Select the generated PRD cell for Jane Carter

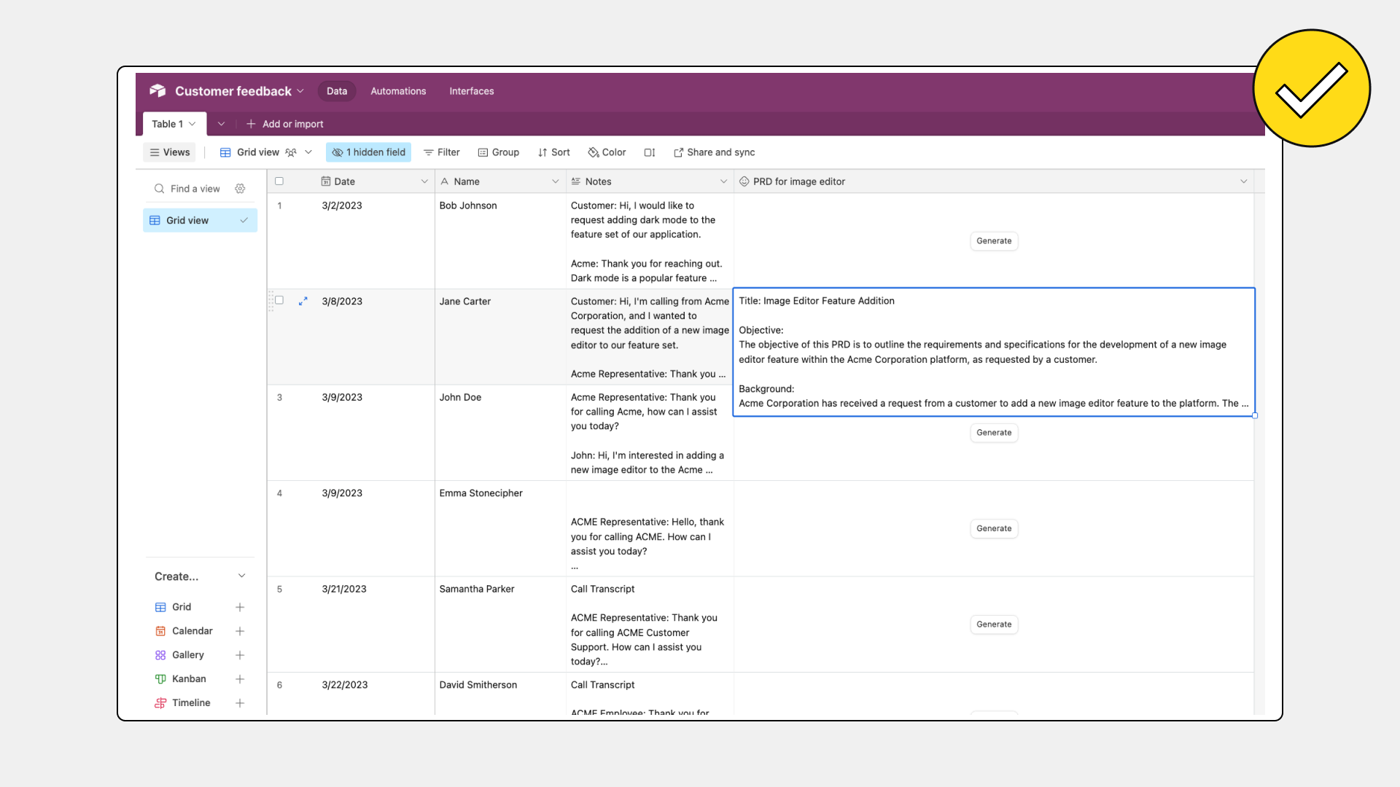click(994, 352)
